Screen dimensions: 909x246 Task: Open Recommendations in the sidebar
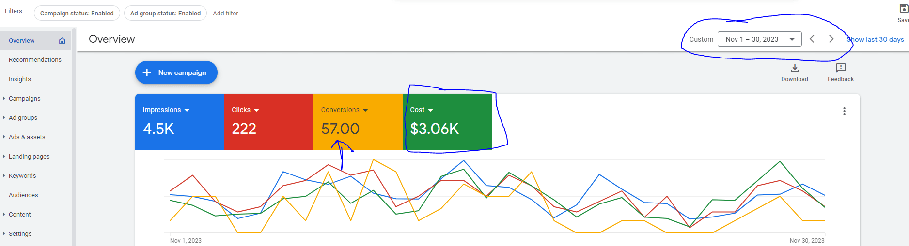click(x=35, y=60)
